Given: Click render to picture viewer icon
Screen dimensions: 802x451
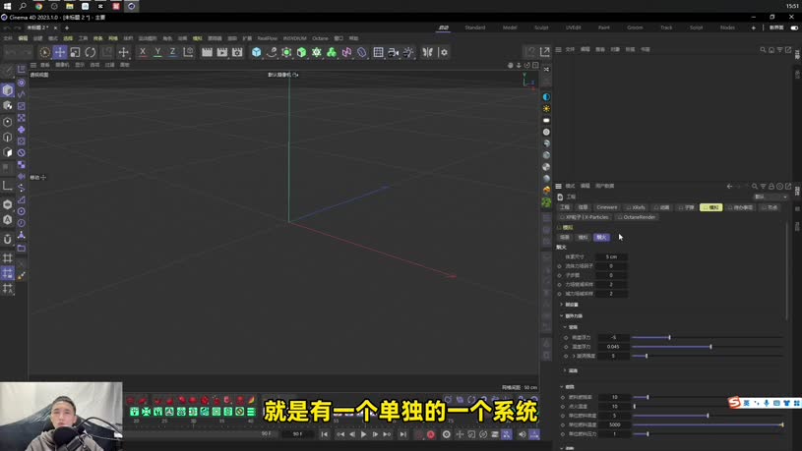Looking at the screenshot, I should click(x=222, y=52).
